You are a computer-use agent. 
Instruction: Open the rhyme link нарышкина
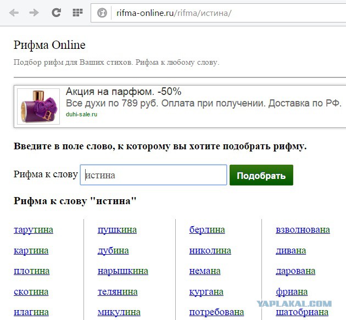click(x=123, y=271)
